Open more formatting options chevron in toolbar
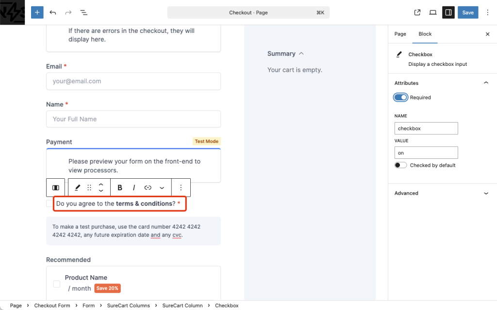 point(162,187)
